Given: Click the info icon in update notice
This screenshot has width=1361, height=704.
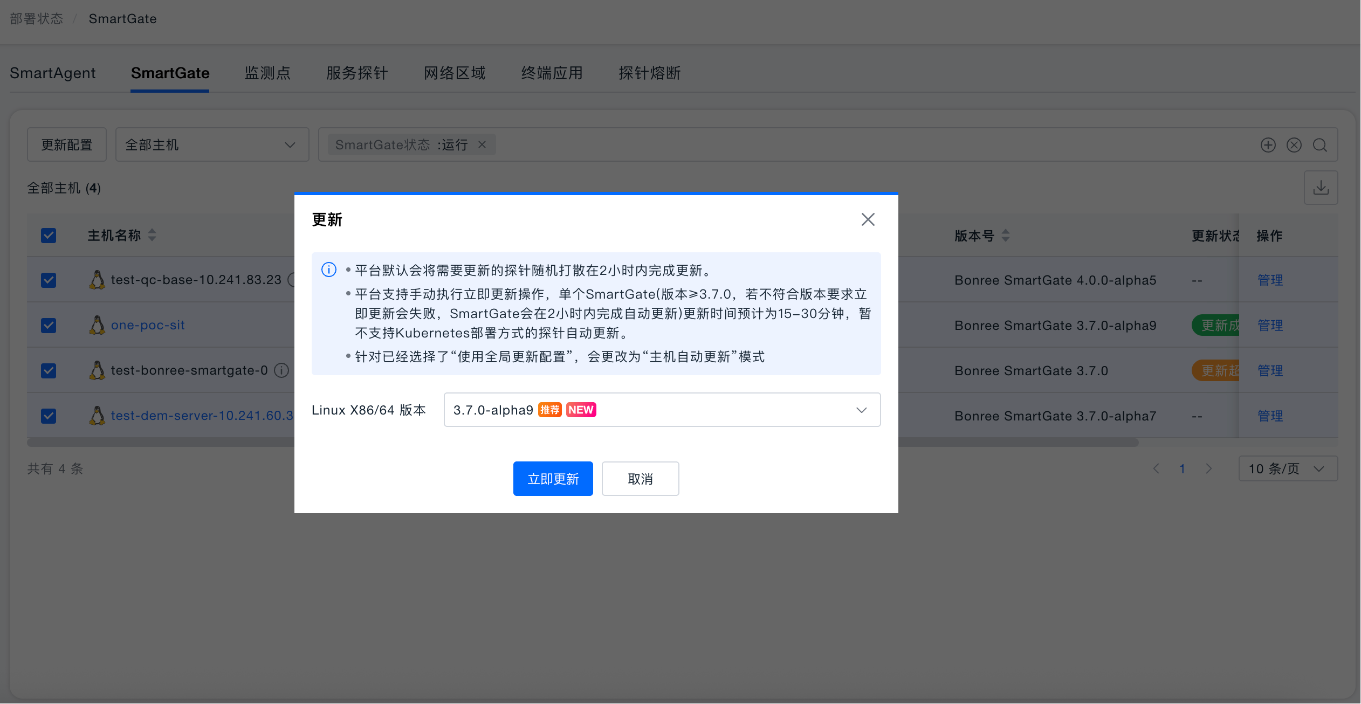Looking at the screenshot, I should tap(329, 270).
